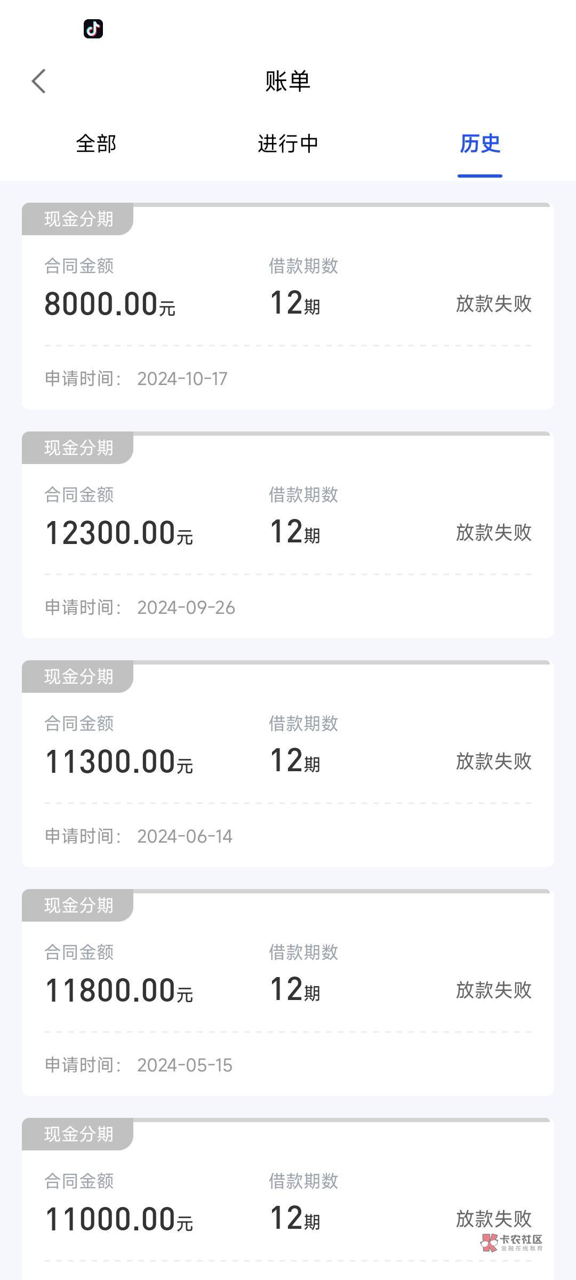Open the 12300.00元 loan record
This screenshot has height=1280, width=576.
(288, 535)
